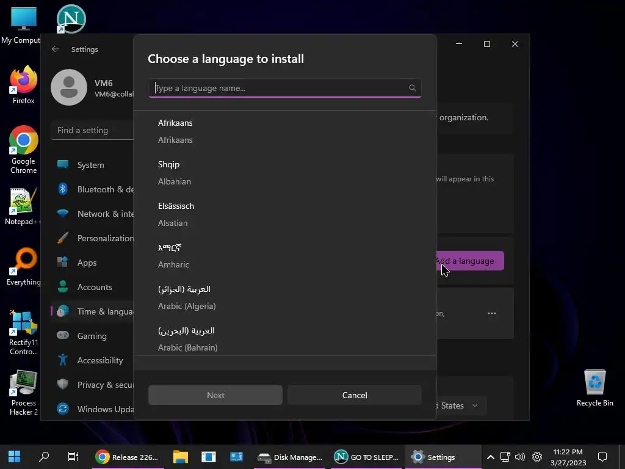
Task: Open Personalization brush icon
Action: [63, 238]
